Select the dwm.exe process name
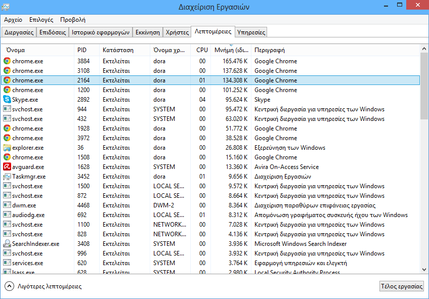 coord(24,205)
